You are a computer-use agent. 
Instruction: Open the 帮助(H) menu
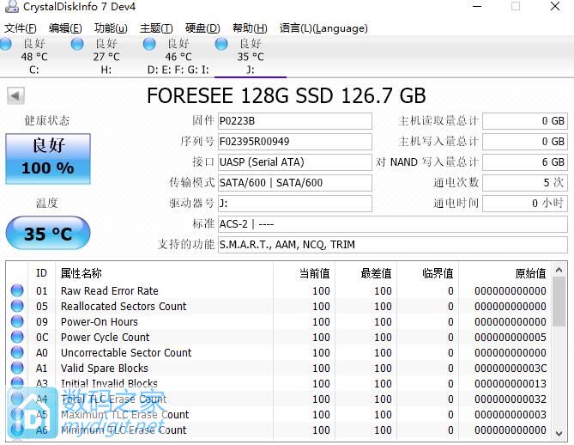250,28
